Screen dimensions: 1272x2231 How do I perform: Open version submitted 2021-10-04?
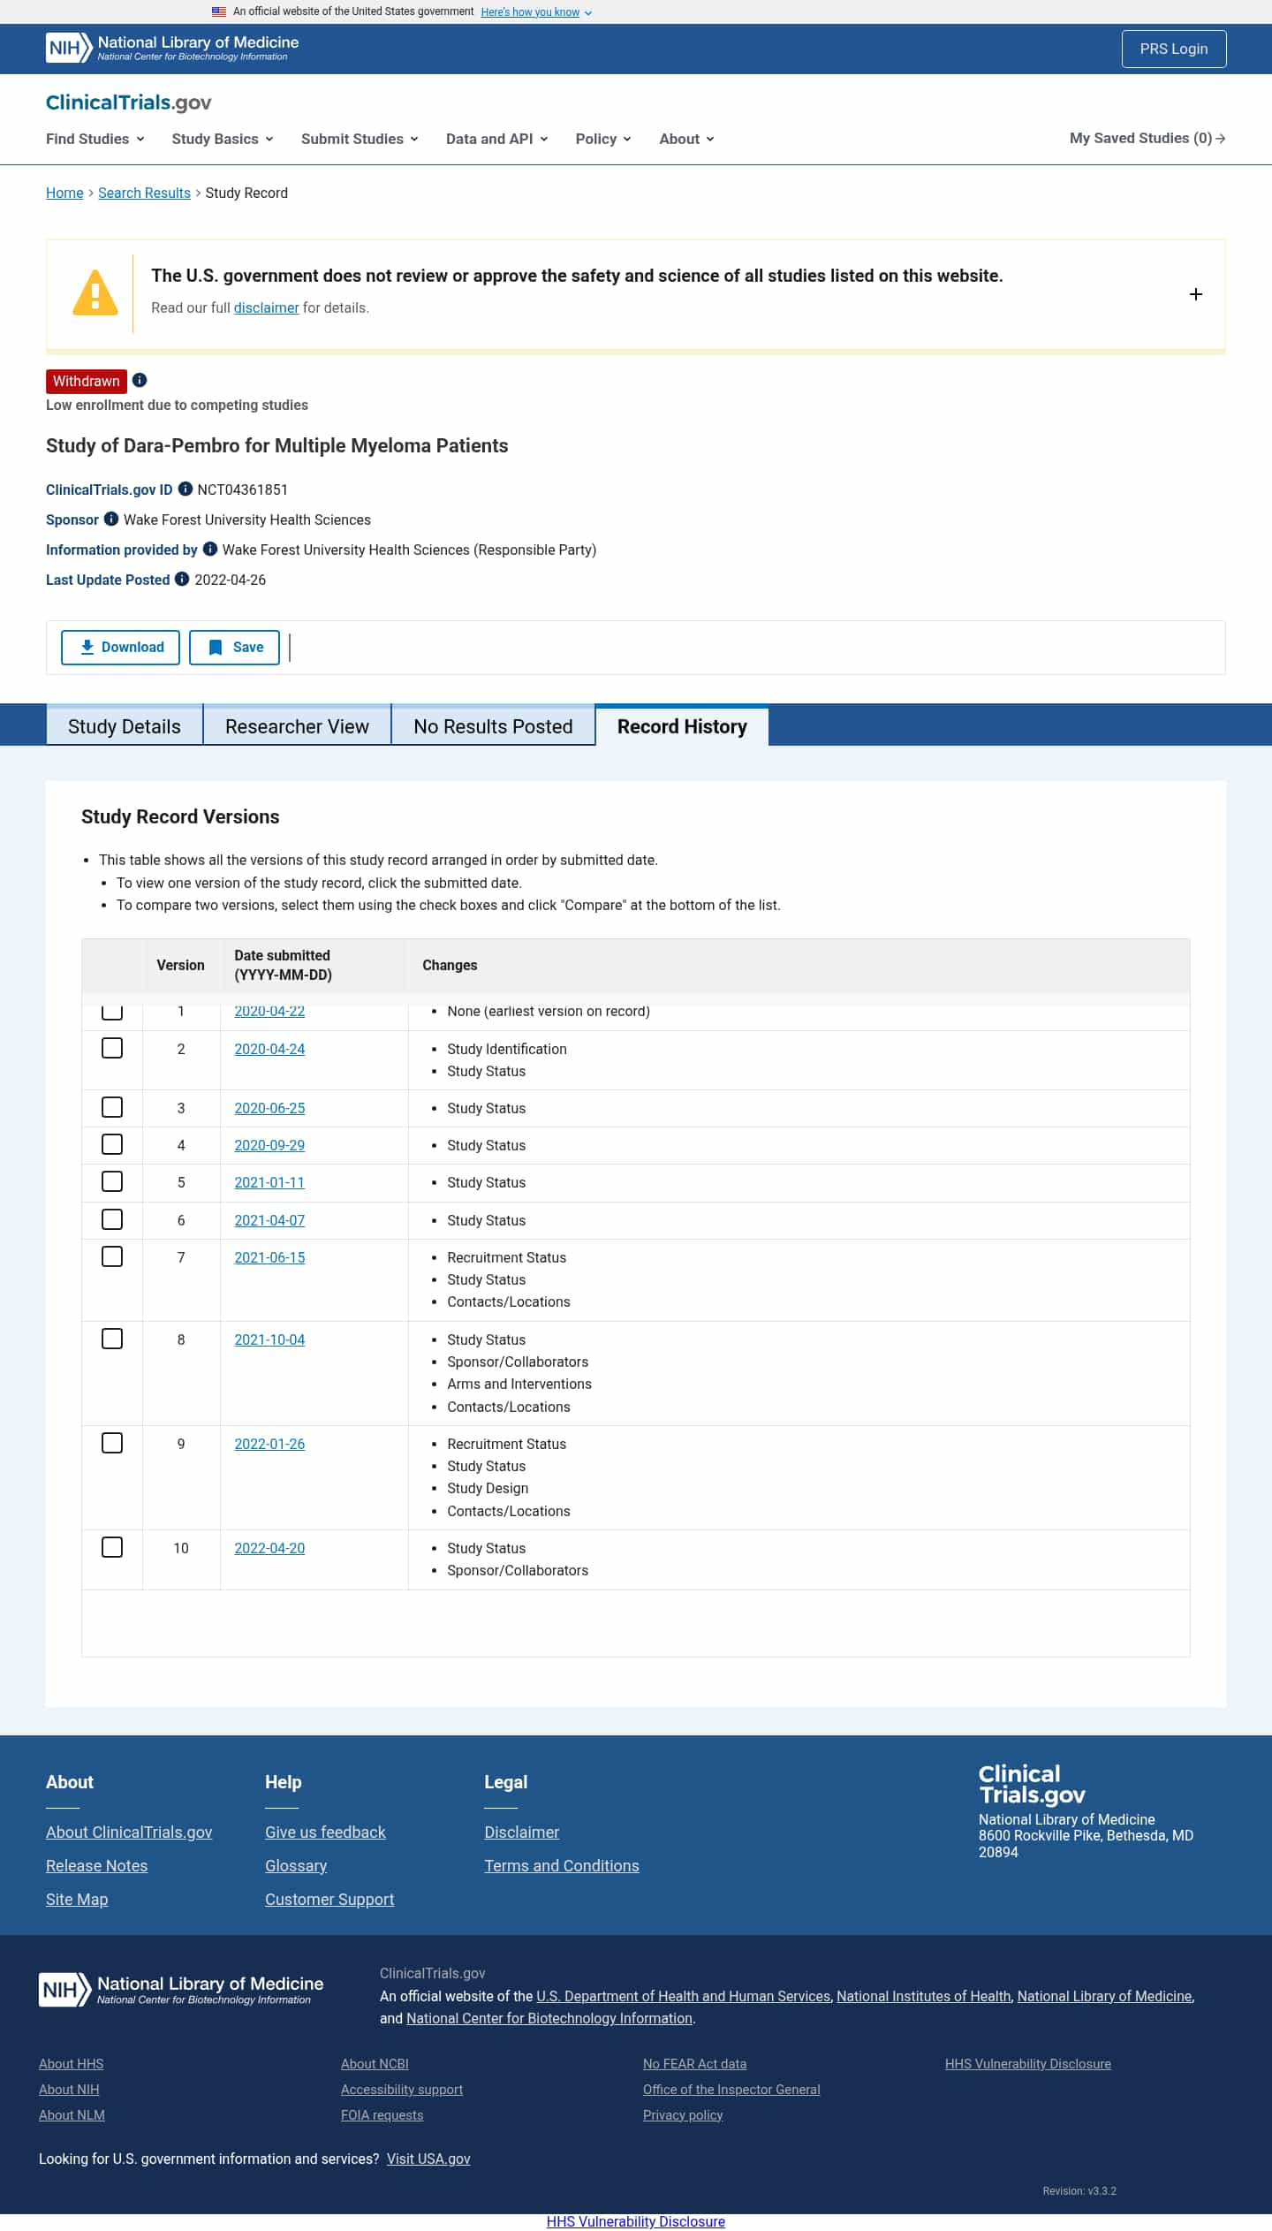(x=269, y=1339)
